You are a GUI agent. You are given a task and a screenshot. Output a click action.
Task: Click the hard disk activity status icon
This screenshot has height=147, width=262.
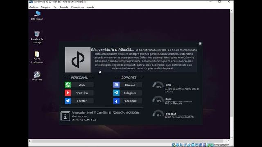point(174,145)
